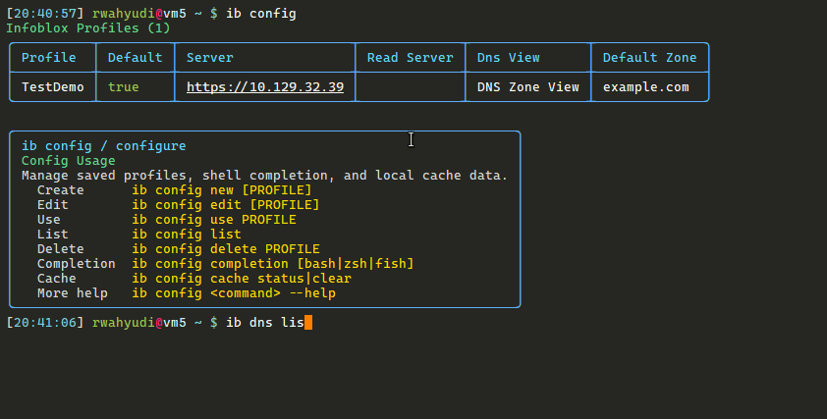The image size is (827, 419).
Task: Click the 'More help' usage label
Action: coord(73,293)
